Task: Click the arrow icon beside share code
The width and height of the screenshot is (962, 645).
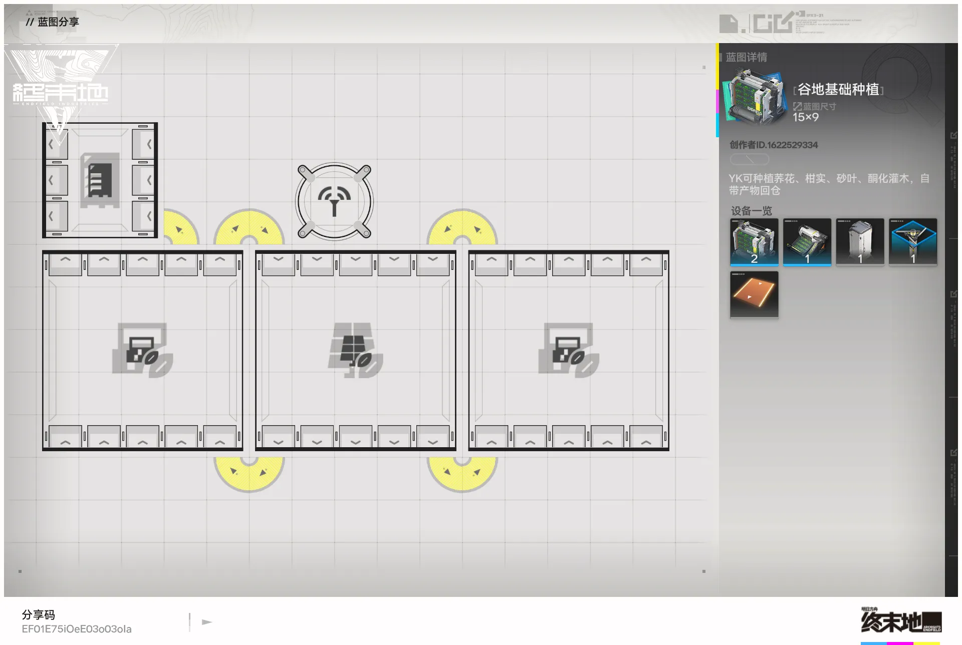Action: [207, 622]
